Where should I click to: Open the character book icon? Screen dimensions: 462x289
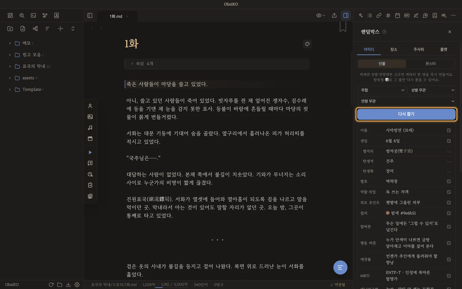57,16
